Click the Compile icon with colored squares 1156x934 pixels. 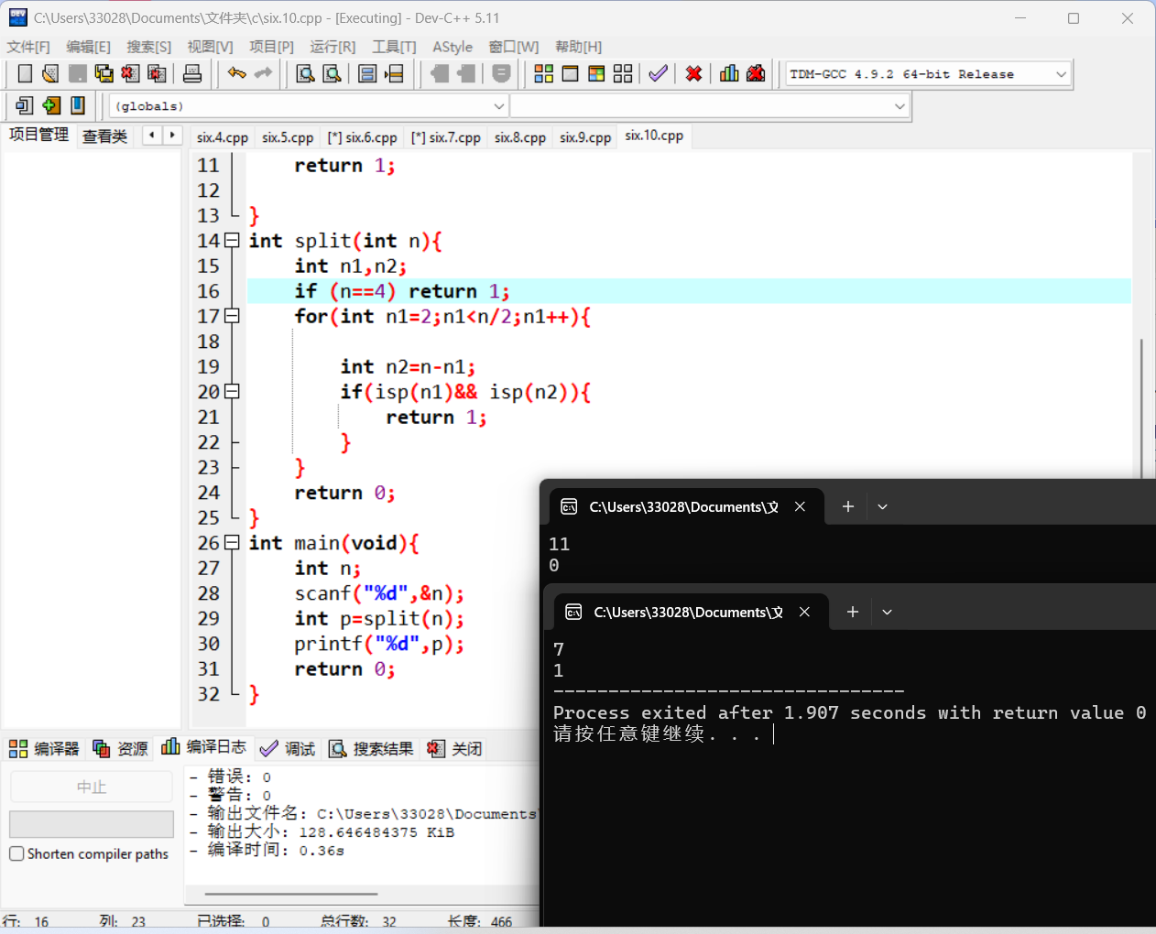point(543,74)
